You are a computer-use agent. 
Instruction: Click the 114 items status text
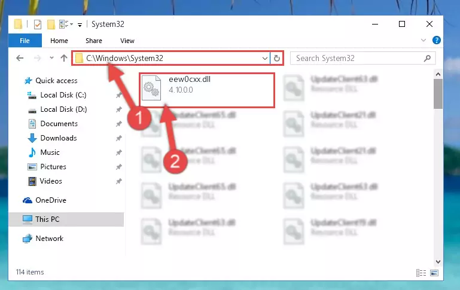(x=30, y=272)
